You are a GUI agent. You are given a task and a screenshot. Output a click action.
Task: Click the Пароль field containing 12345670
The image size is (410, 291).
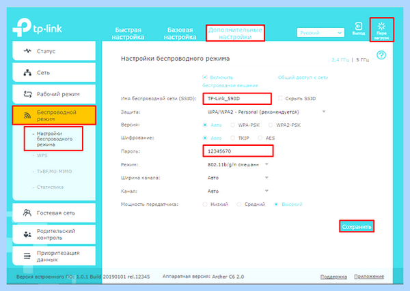coord(238,151)
